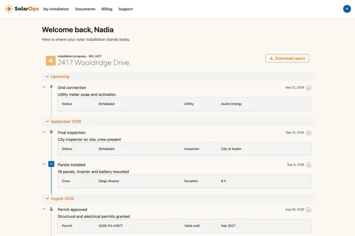The width and height of the screenshot is (355, 236).
Task: Open actions dropdown for Aug 28, 2026
Action: pos(308,210)
